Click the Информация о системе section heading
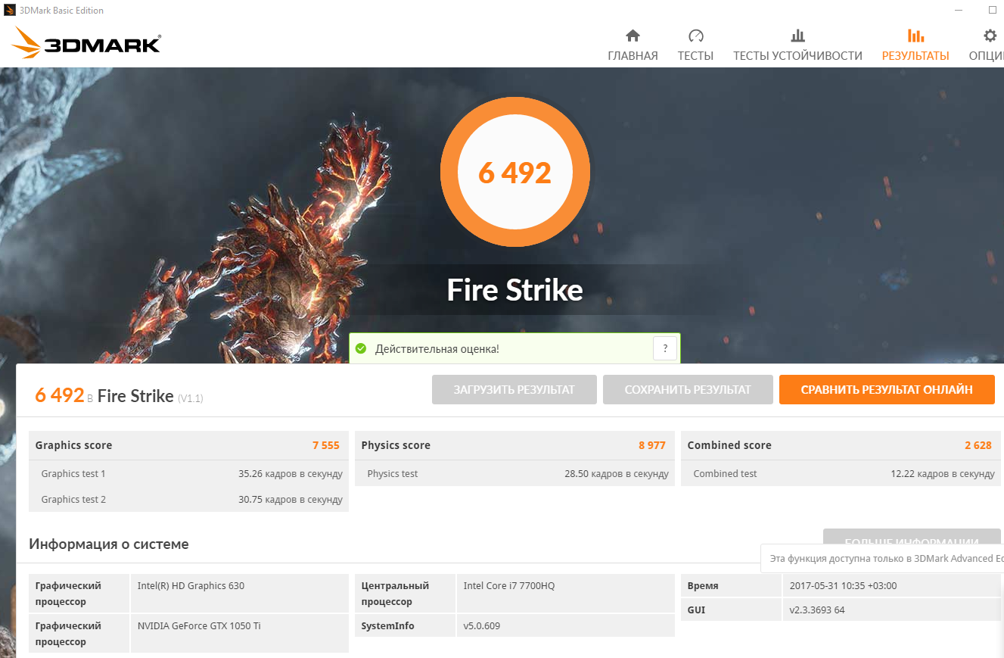The height and width of the screenshot is (658, 1004). point(109,544)
